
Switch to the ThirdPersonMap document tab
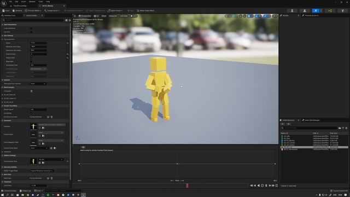(20, 6)
